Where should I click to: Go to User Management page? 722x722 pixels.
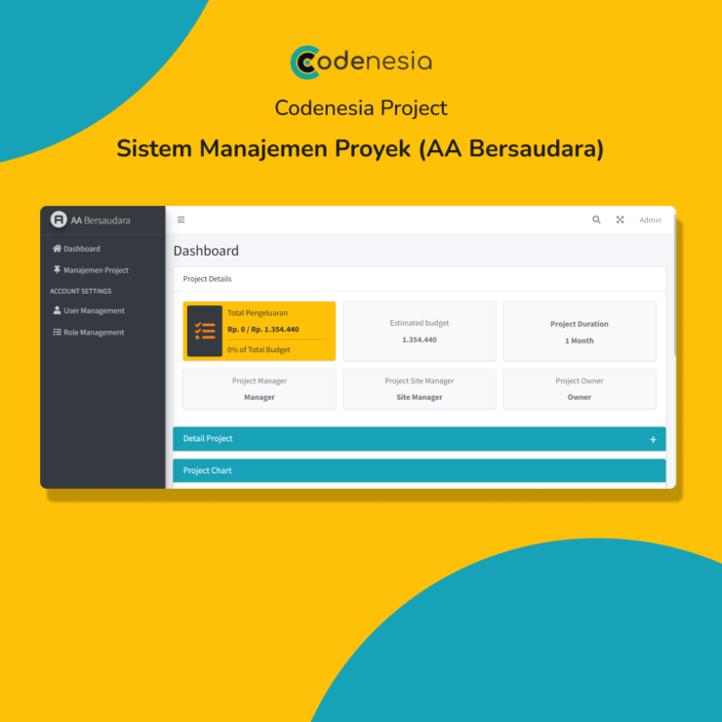point(94,311)
